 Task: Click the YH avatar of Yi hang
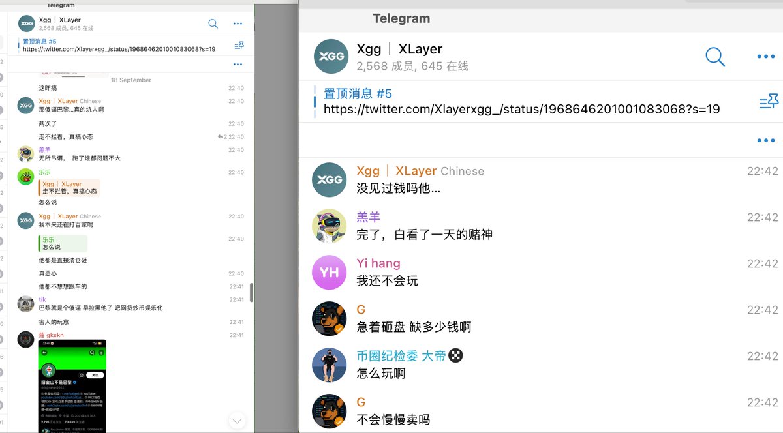pos(330,272)
